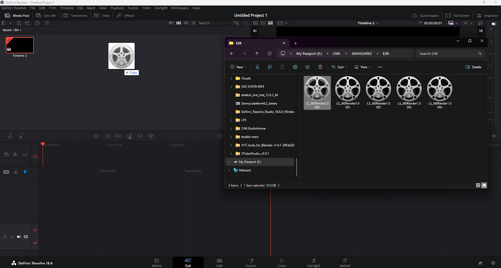This screenshot has height=268, width=501.
Task: Open the Timeline menu
Action: (x=67, y=8)
